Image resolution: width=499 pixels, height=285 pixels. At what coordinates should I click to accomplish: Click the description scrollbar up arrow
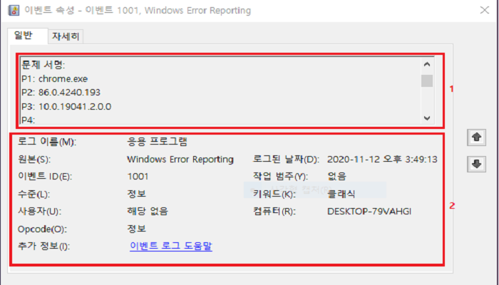click(x=427, y=63)
